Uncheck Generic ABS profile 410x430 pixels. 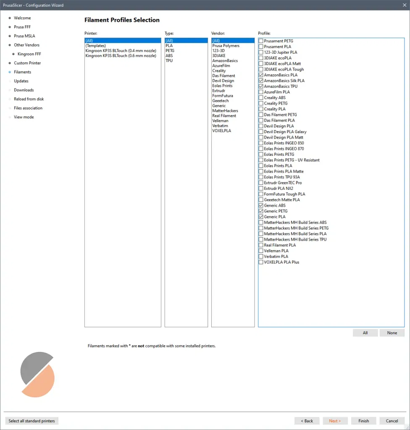261,205
